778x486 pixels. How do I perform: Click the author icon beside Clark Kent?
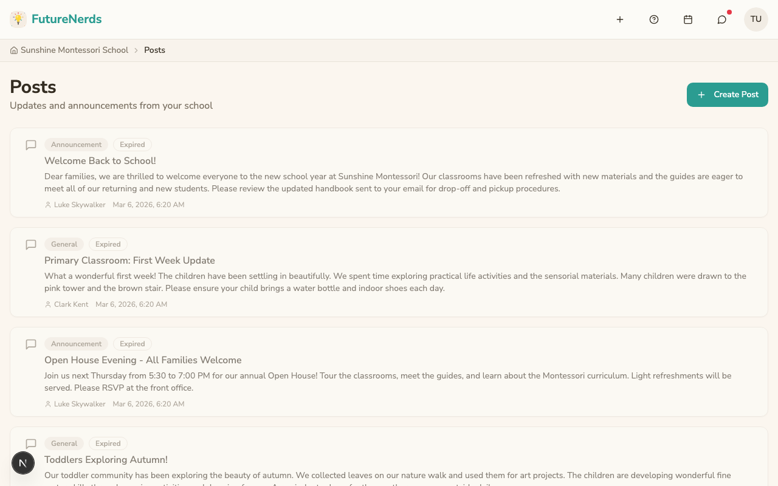48,304
